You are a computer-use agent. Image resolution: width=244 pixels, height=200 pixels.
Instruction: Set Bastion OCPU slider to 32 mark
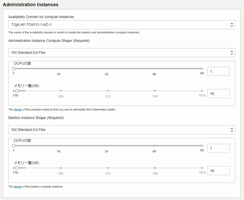pos(106,146)
